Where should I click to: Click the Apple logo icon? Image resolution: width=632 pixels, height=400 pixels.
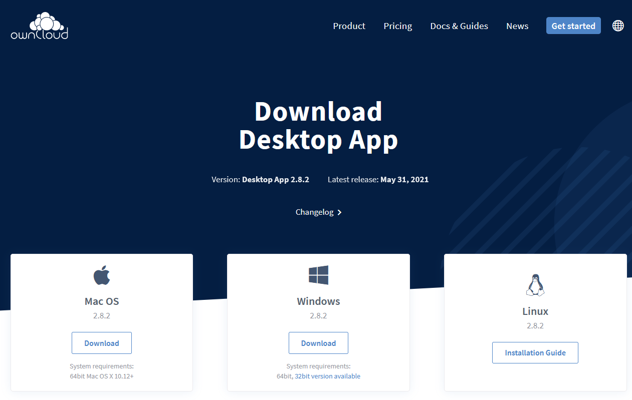(102, 275)
